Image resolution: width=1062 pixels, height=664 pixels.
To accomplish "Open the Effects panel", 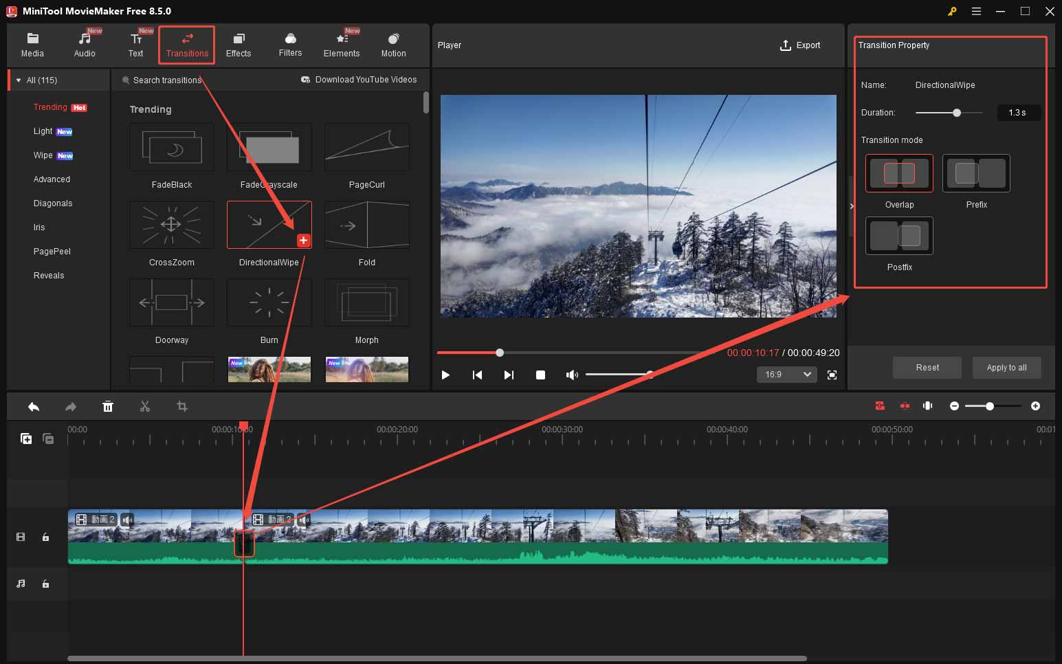I will point(239,45).
